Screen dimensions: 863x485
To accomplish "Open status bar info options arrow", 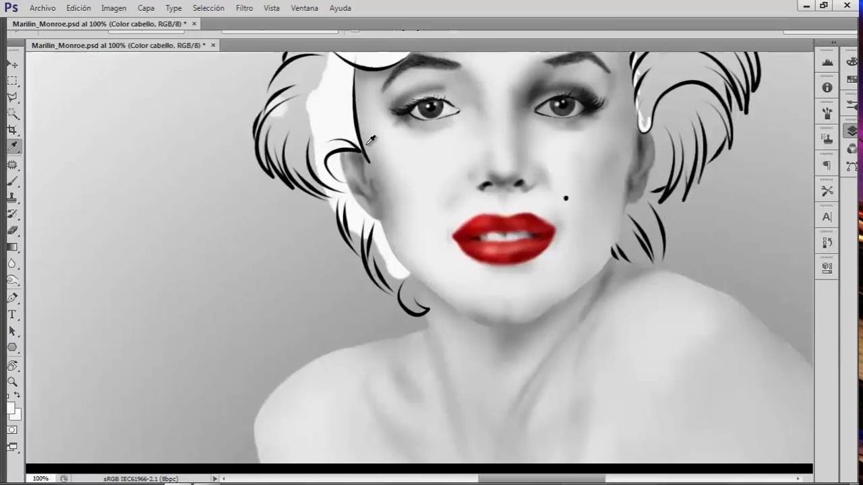I will [215, 479].
